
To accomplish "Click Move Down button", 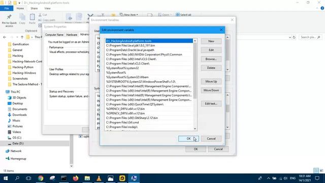I will click(x=211, y=90).
